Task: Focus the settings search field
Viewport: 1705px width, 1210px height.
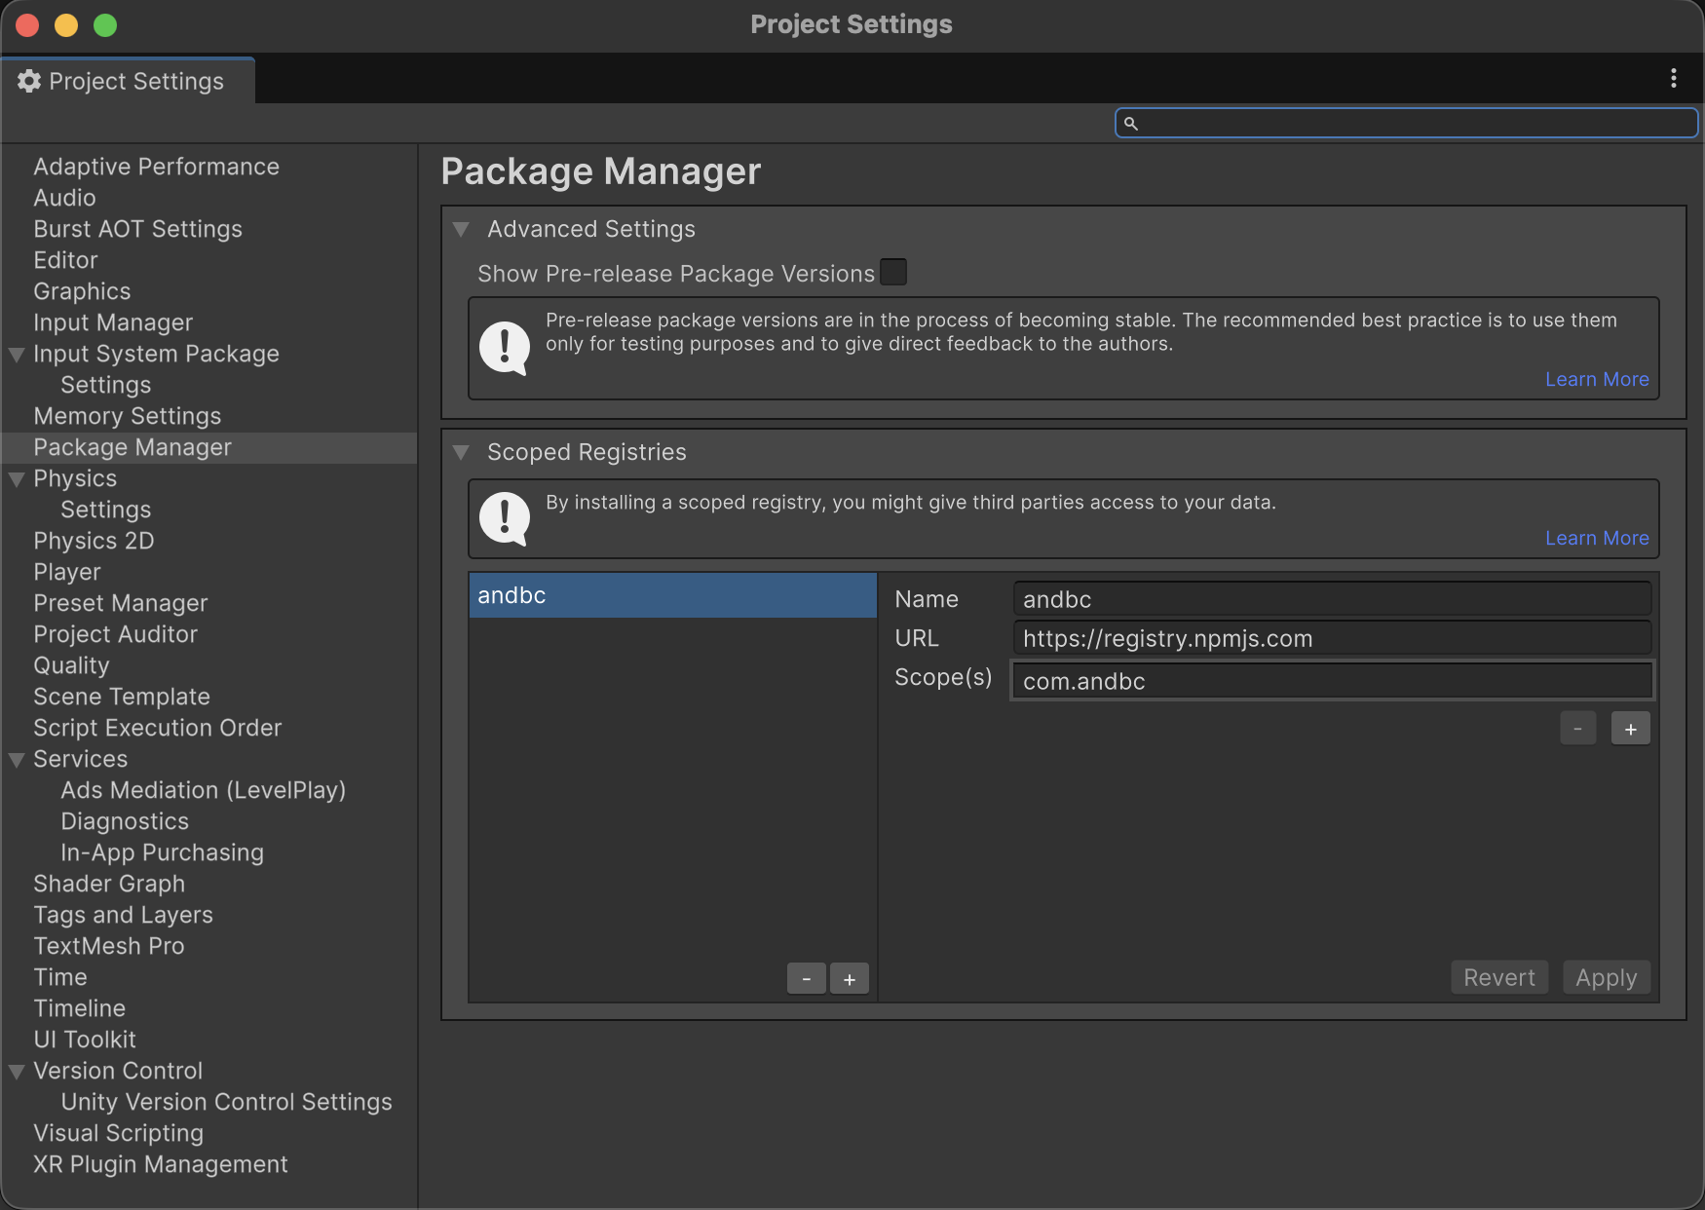Action: pos(1406,123)
